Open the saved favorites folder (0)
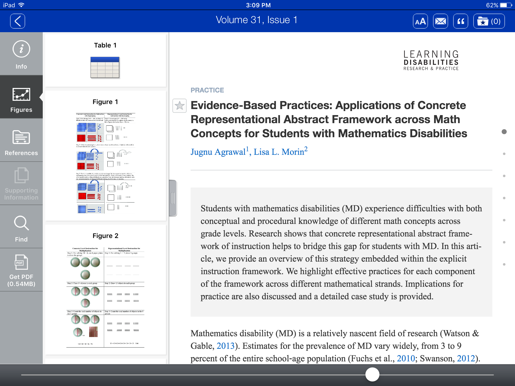 [x=489, y=21]
